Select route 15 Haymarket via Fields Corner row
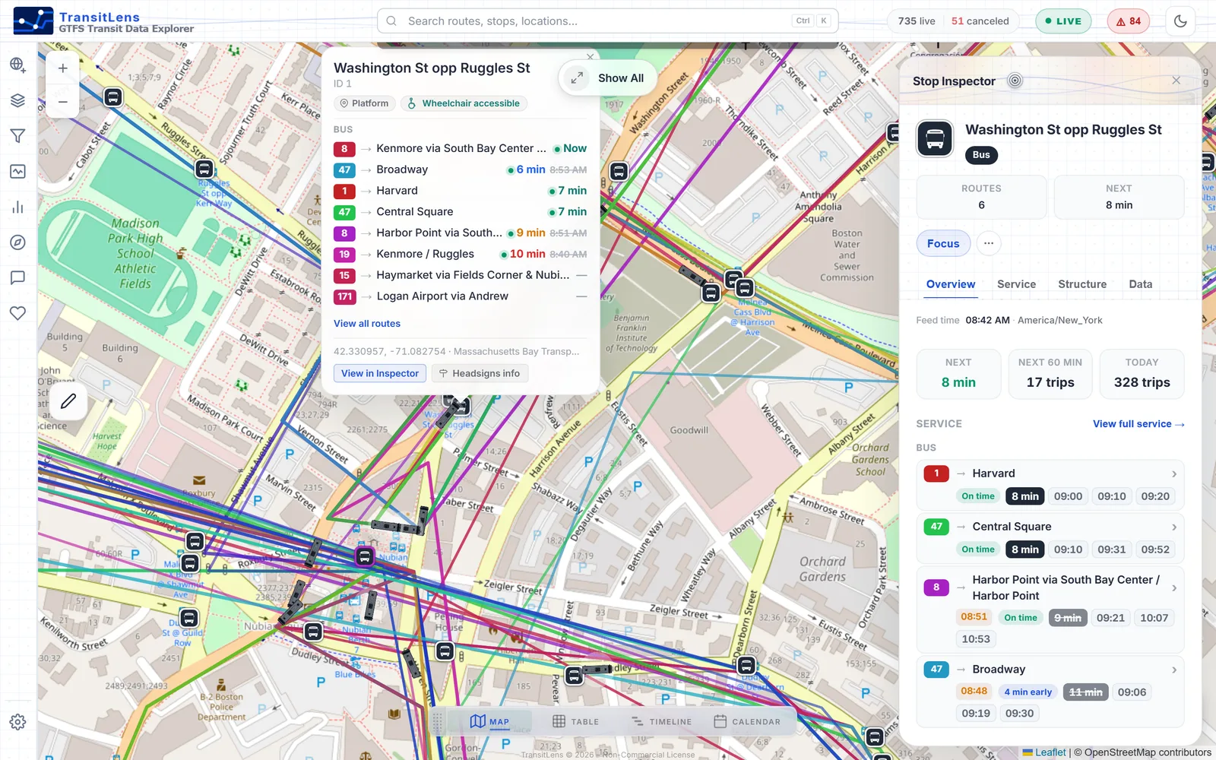 tap(461, 275)
